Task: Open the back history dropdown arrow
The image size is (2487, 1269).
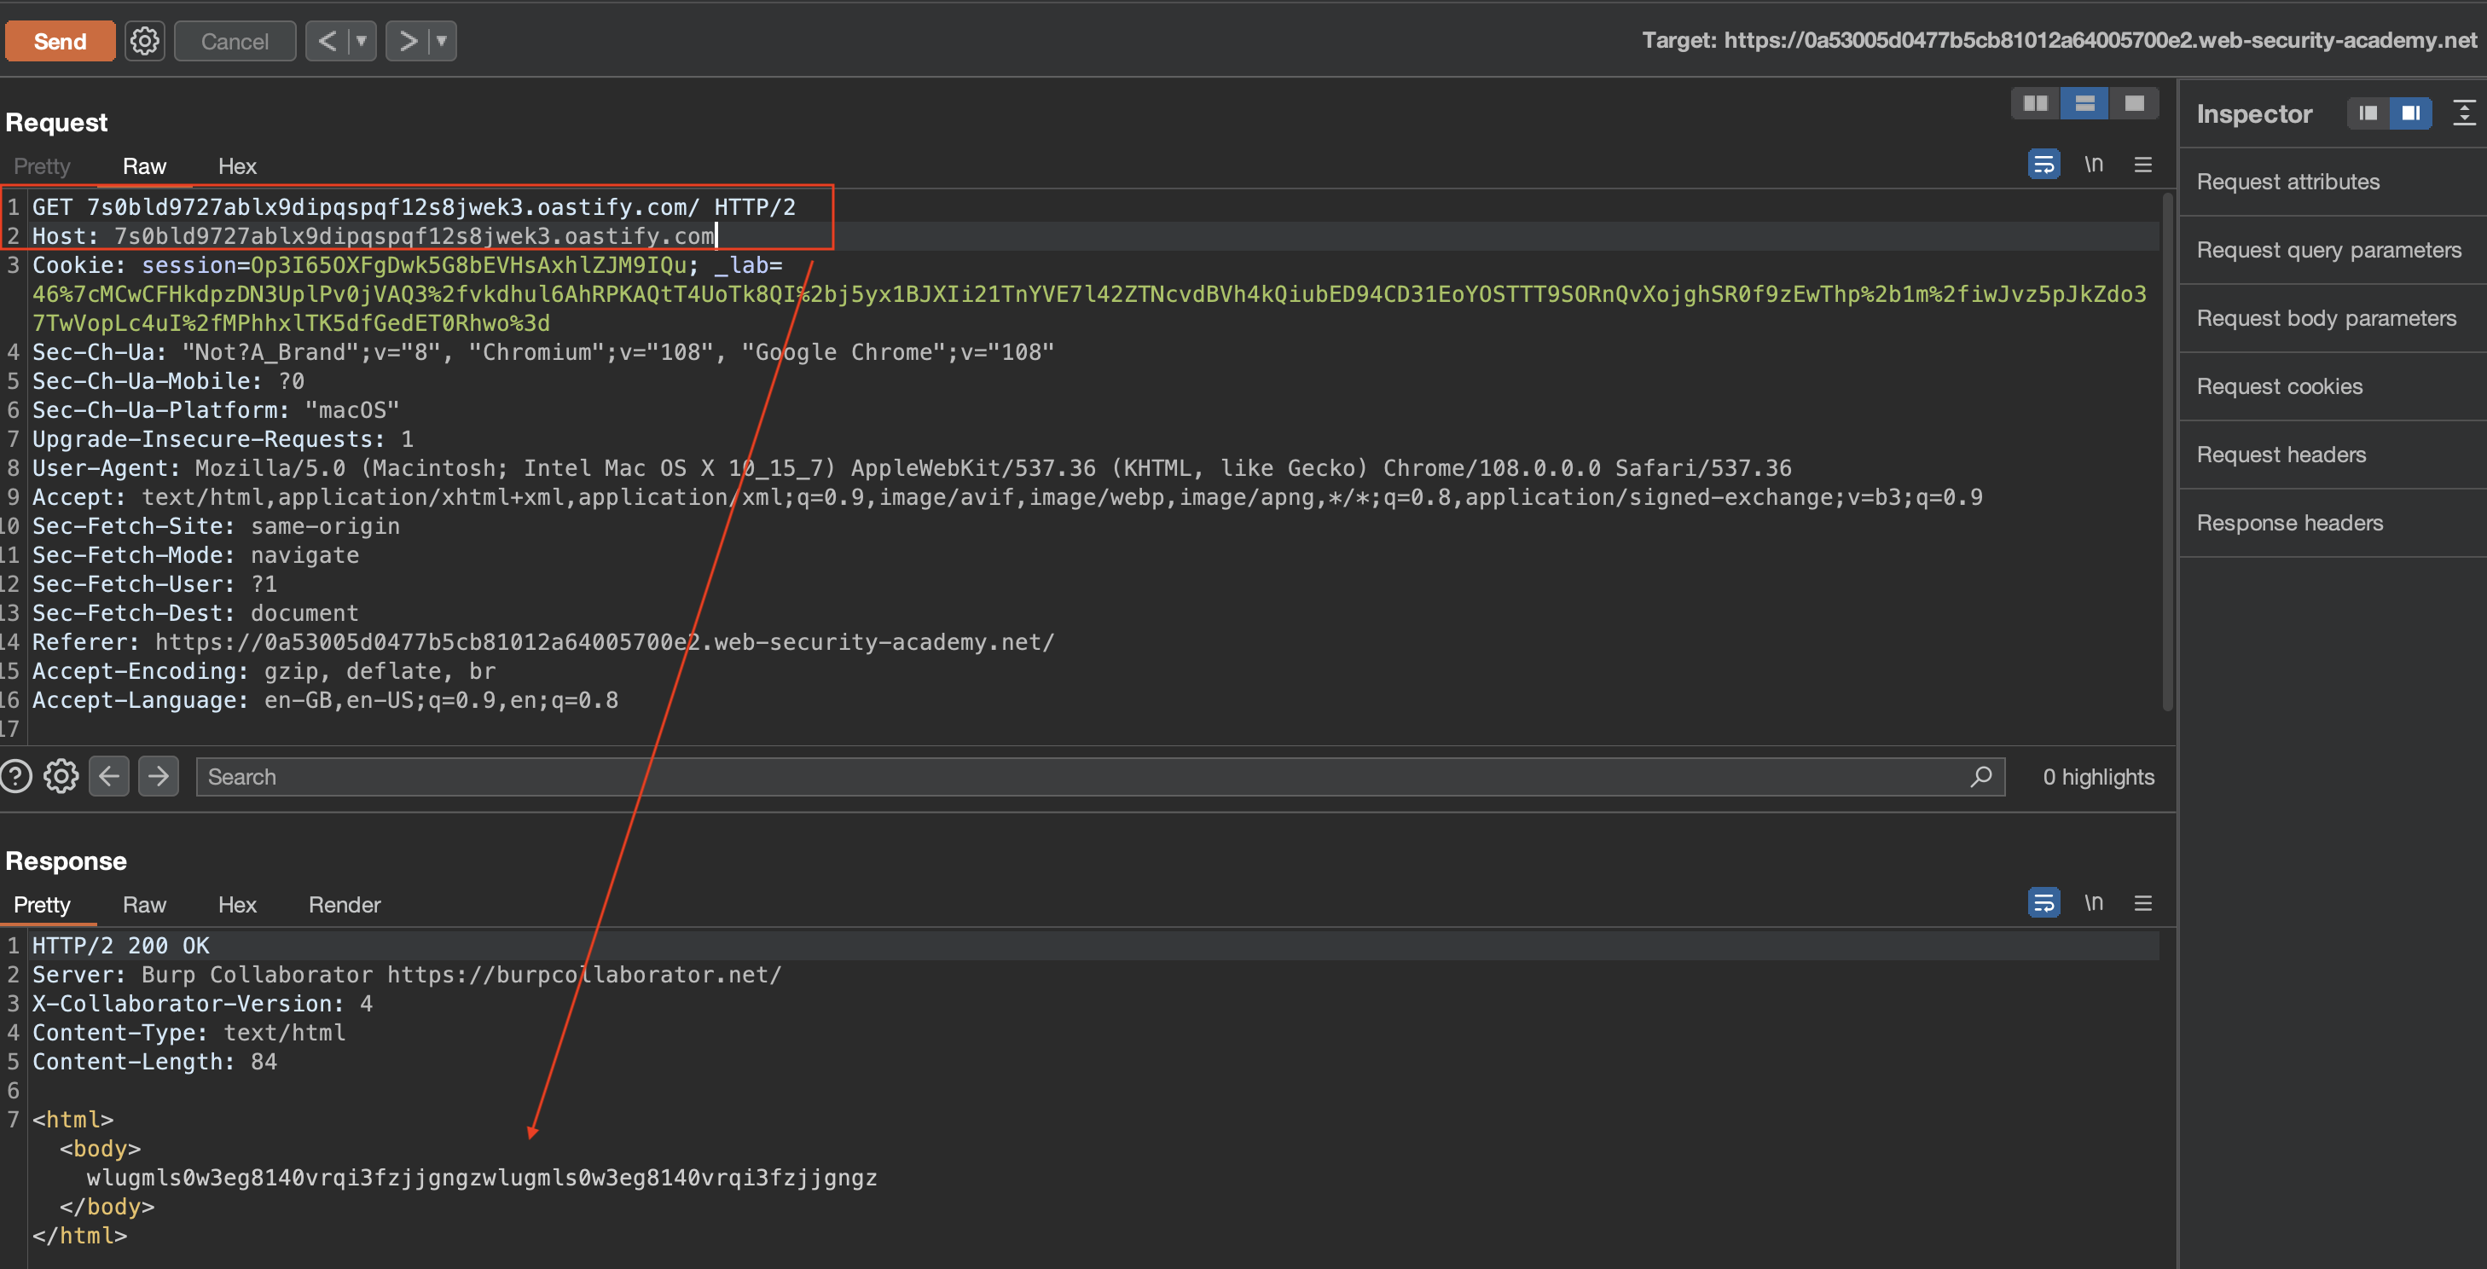Action: pos(361,42)
